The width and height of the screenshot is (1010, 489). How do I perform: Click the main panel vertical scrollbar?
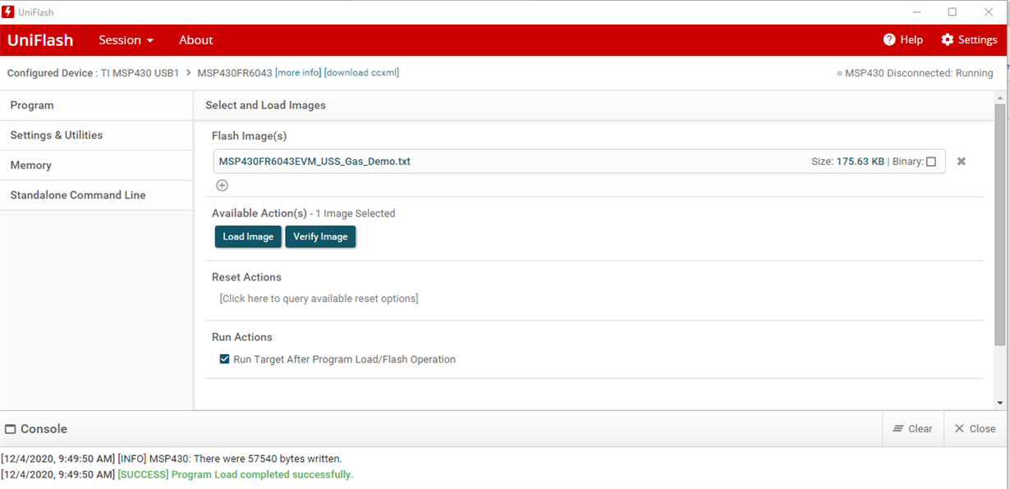(x=999, y=224)
